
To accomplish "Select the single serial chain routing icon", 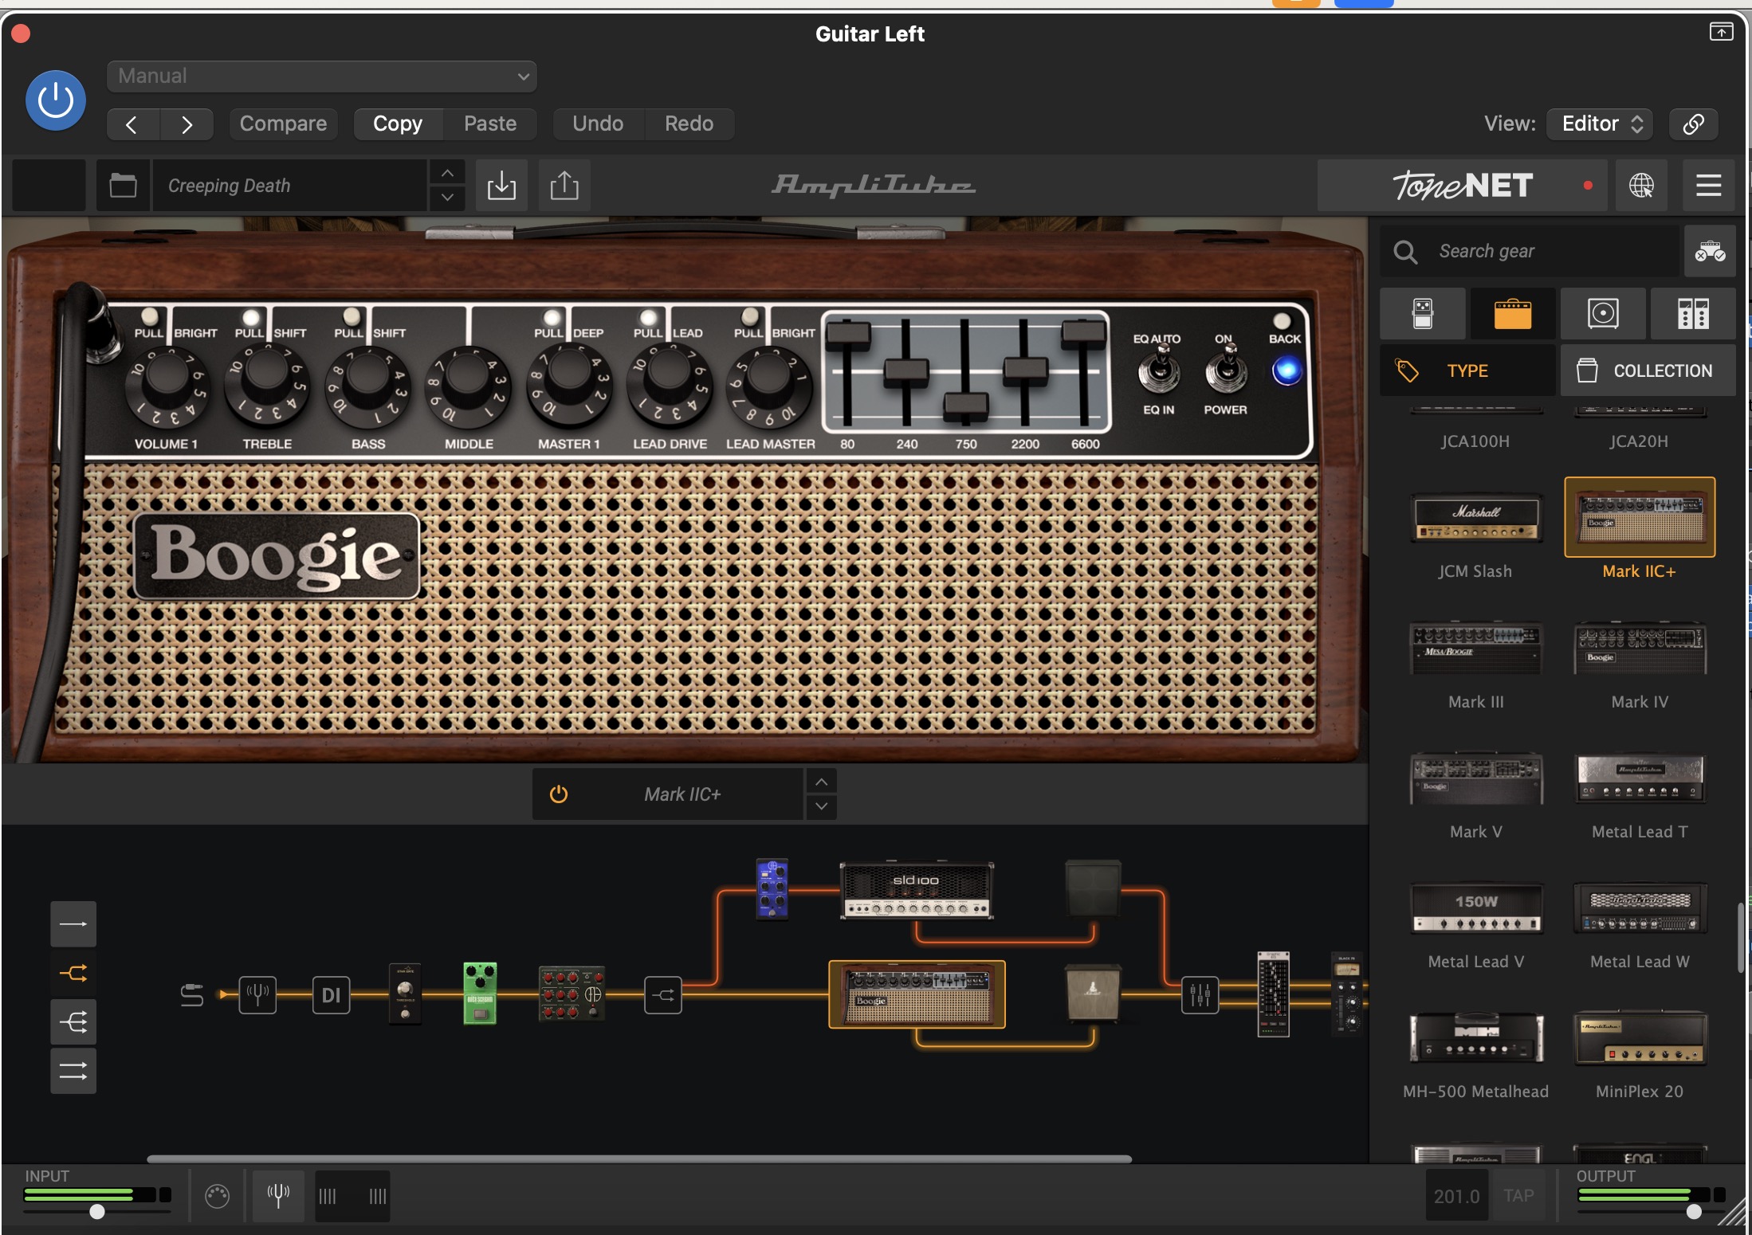I will pos(73,924).
